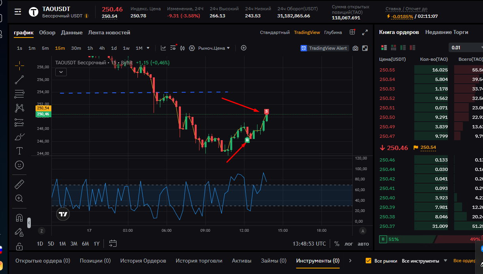Expand more timeframes arrow after 1M
Image resolution: width=483 pixels, height=274 pixels.
point(148,48)
